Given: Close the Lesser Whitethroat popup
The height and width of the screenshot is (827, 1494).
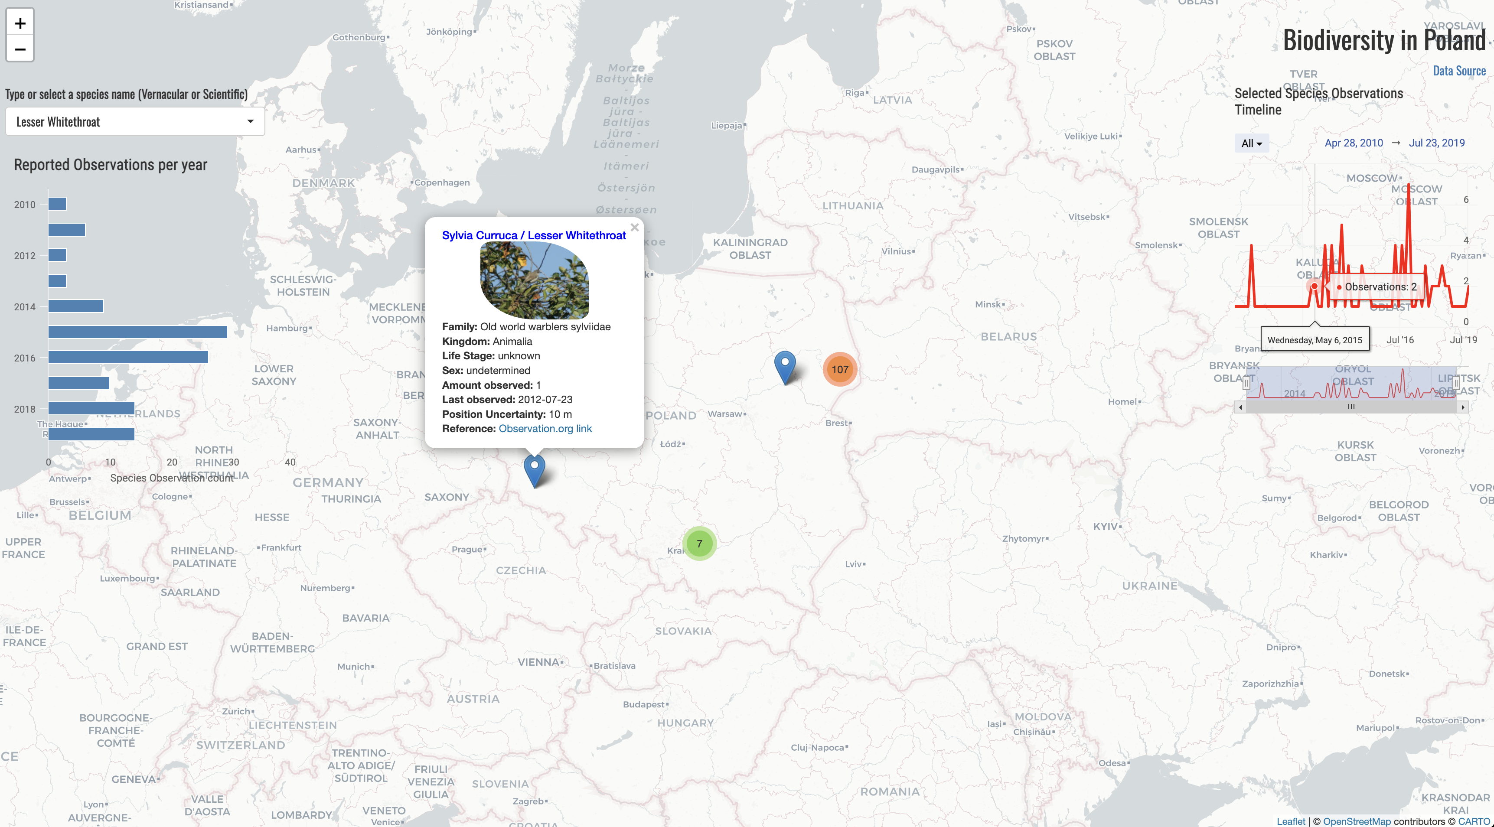Looking at the screenshot, I should (x=634, y=227).
